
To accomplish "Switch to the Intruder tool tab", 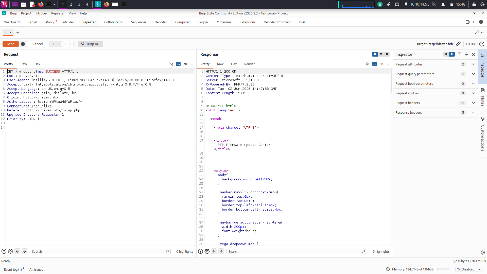I will tap(68, 22).
